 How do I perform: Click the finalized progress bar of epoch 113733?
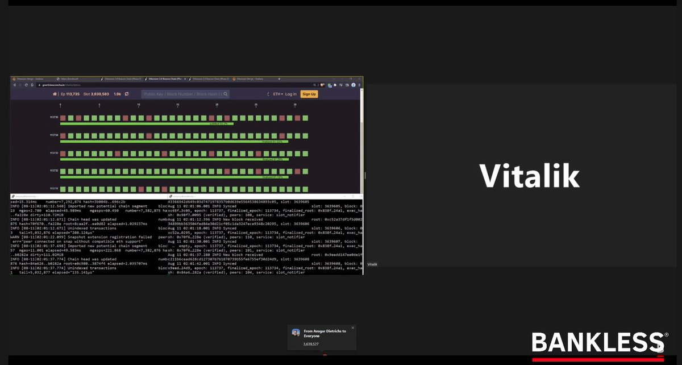(173, 159)
